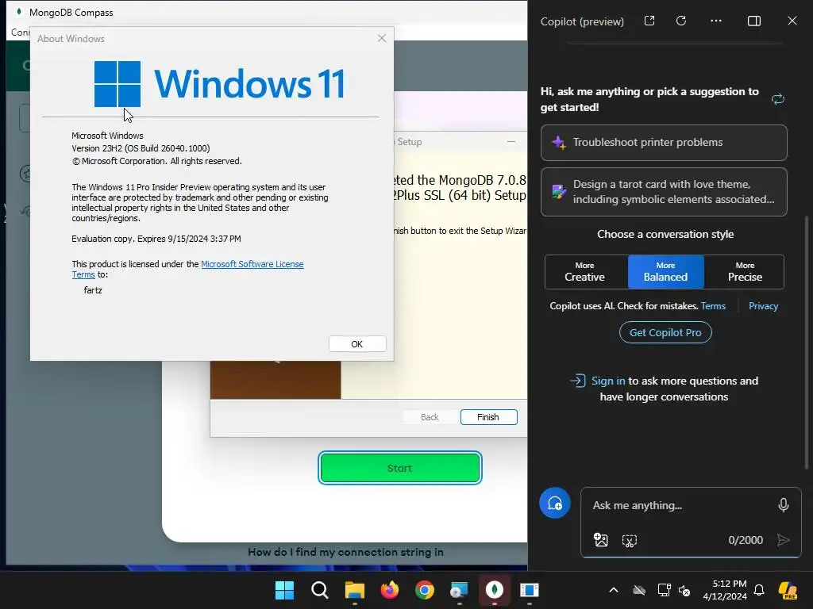Click the Evaluation copy expiry text
Image resolution: width=813 pixels, height=609 pixels.
point(156,239)
